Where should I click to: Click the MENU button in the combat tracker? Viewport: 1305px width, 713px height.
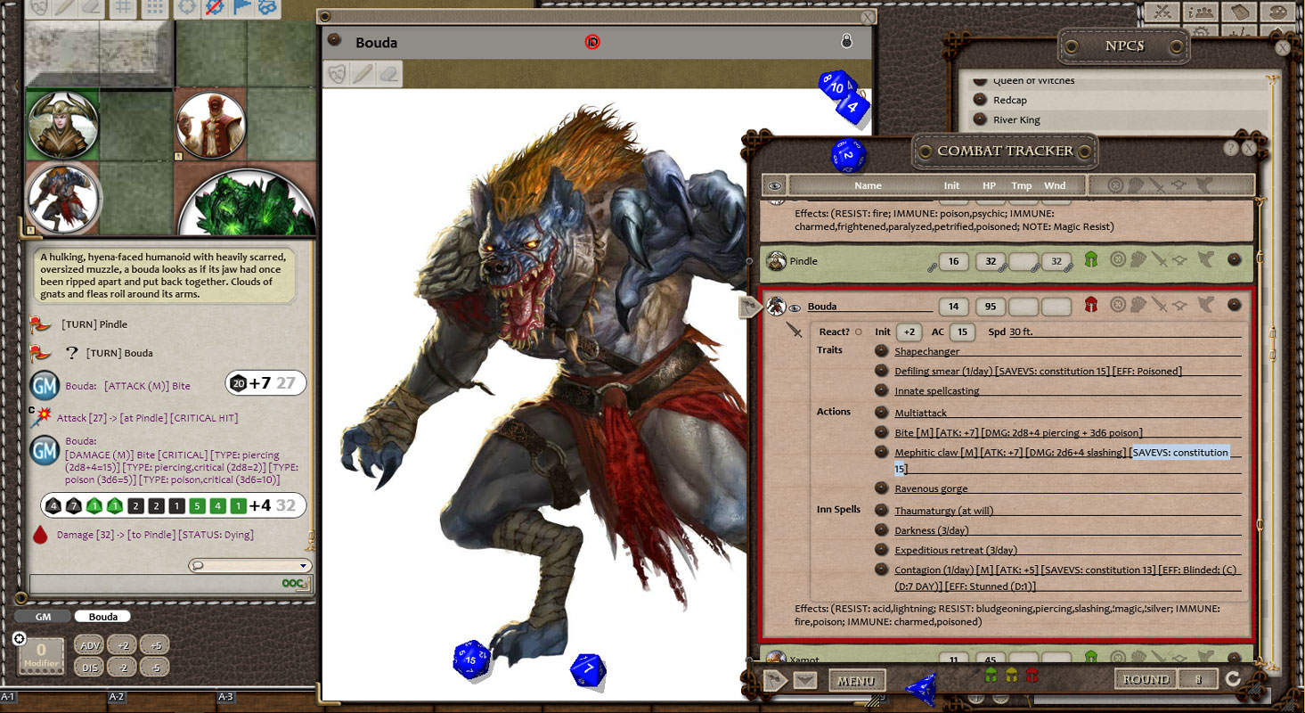point(857,680)
